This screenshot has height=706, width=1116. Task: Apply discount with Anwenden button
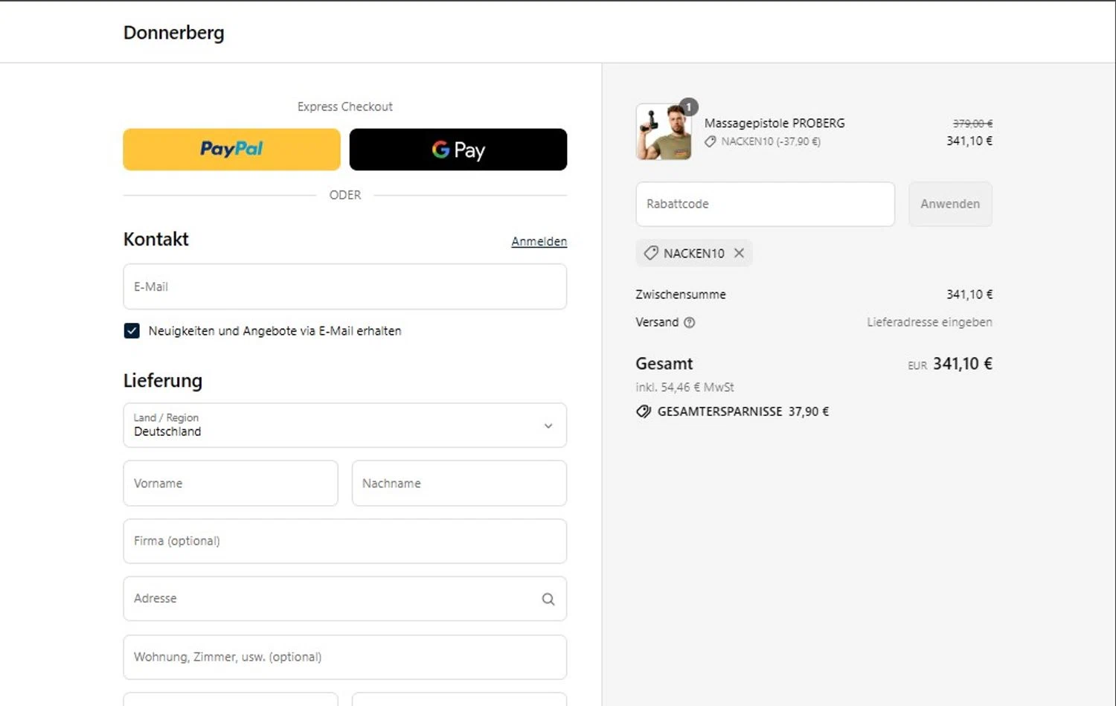pyautogui.click(x=950, y=204)
